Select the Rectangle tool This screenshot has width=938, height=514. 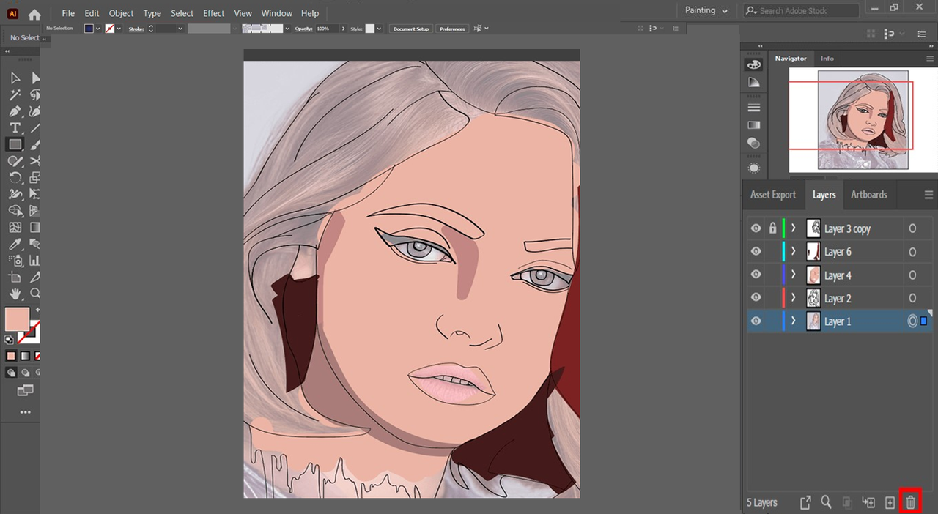tap(15, 144)
